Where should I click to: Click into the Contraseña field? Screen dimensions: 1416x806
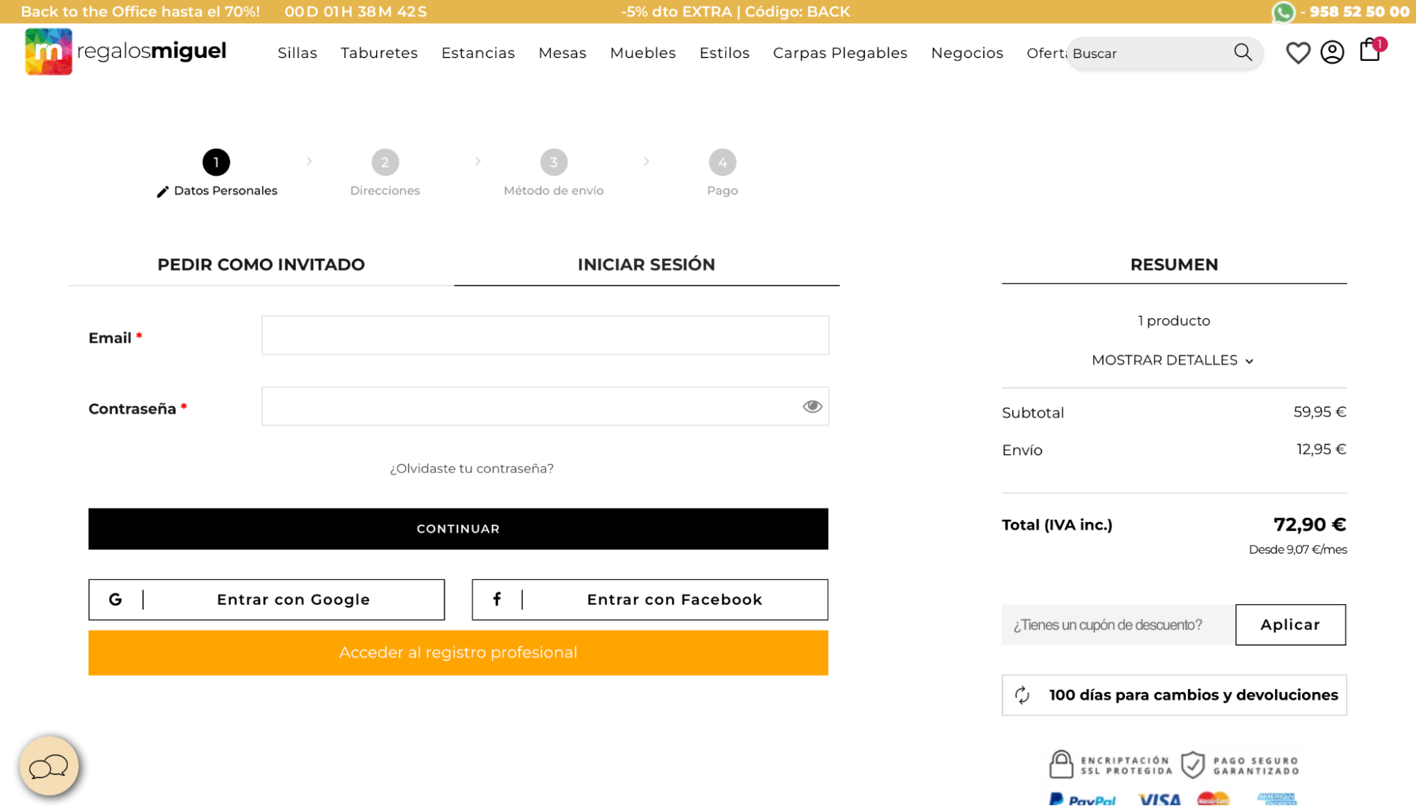pyautogui.click(x=545, y=406)
